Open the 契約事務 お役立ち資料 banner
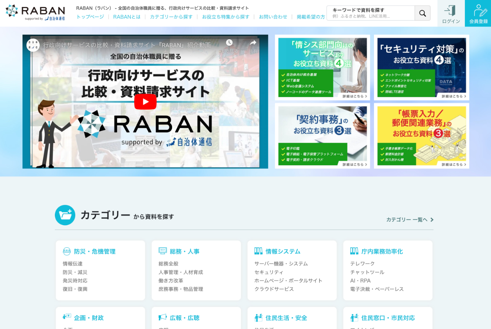This screenshot has width=491, height=329. click(322, 136)
